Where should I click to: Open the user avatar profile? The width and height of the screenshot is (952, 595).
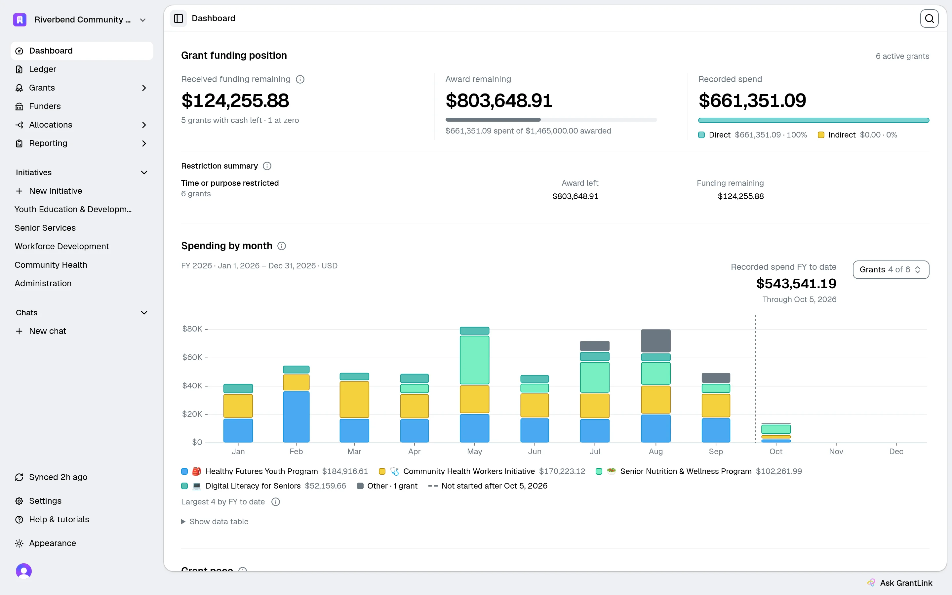(x=23, y=571)
